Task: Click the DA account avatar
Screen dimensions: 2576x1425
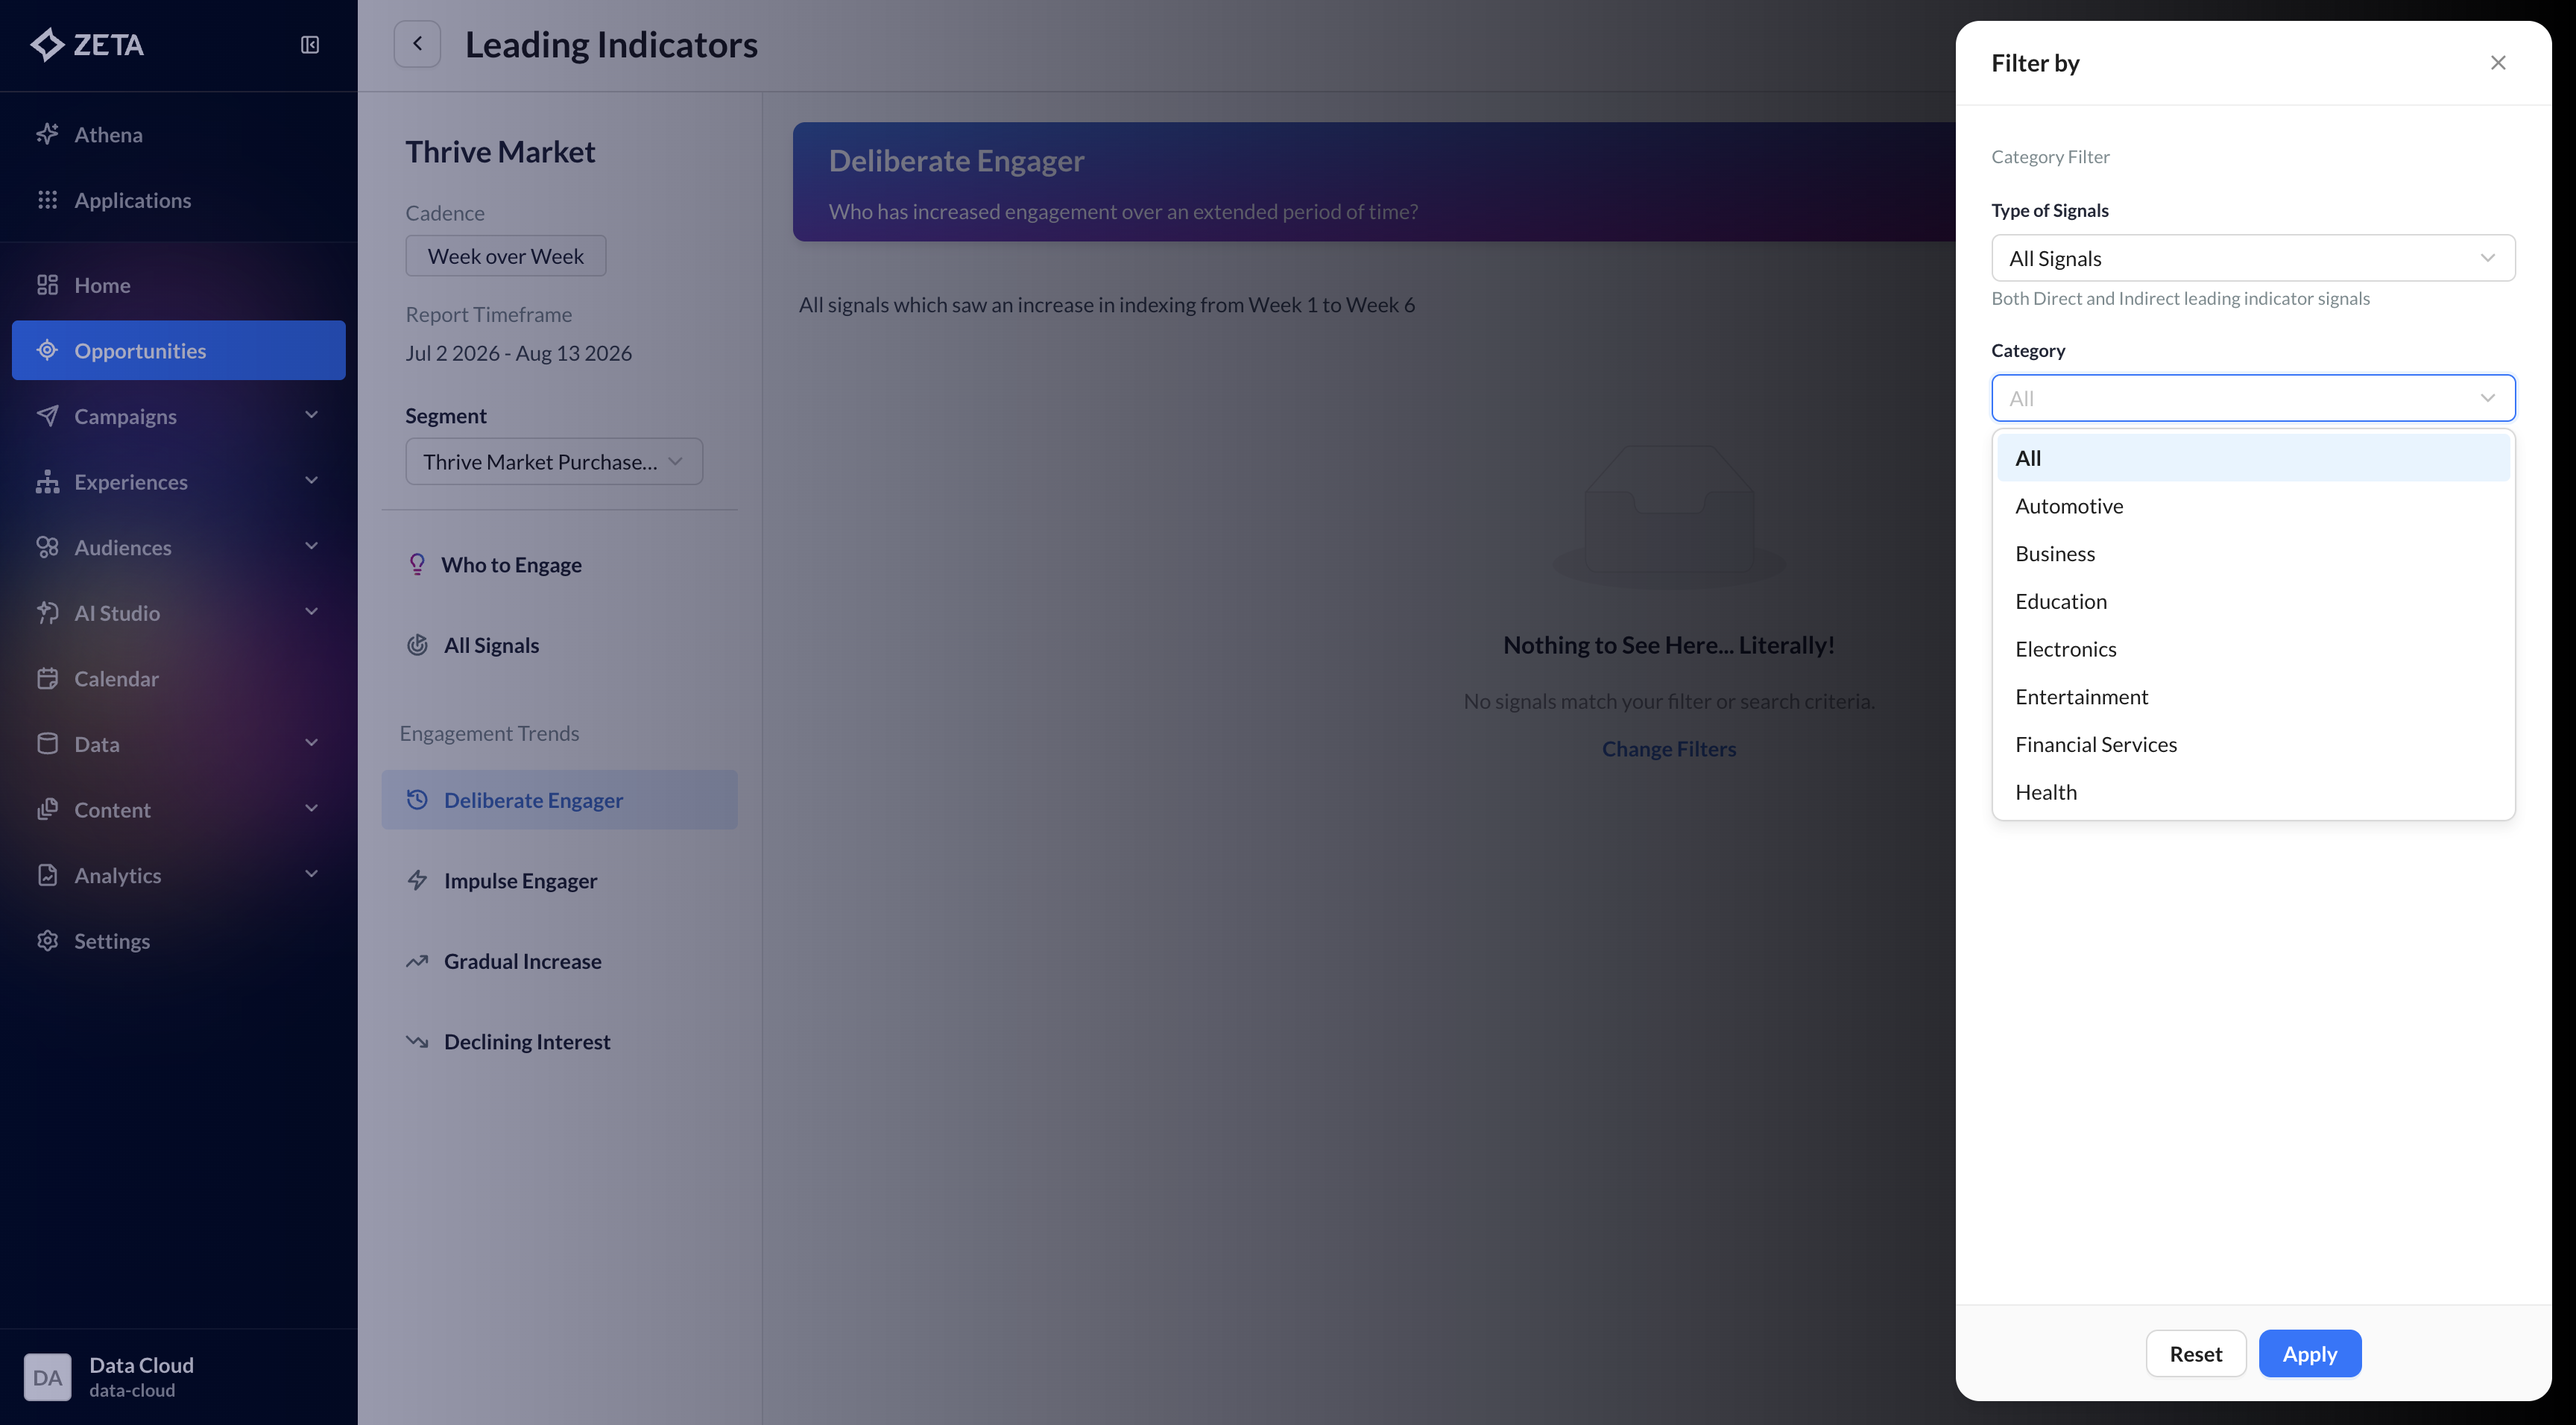Action: tap(47, 1377)
